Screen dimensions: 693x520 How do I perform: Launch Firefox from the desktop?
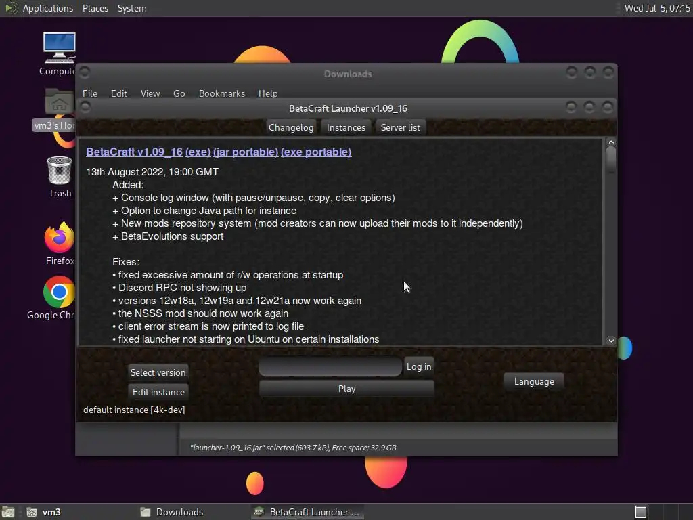coord(60,243)
